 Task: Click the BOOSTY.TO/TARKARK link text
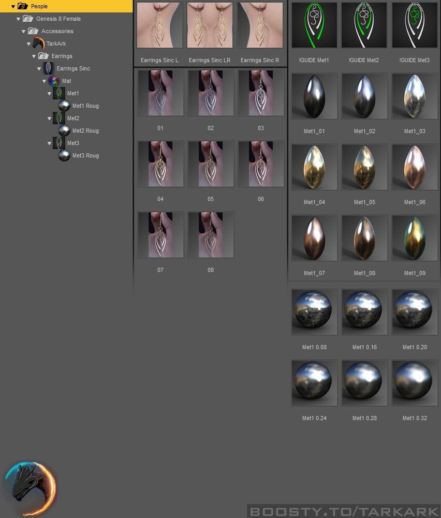pos(344,511)
